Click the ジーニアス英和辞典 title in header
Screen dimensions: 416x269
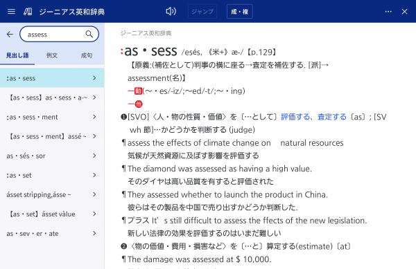tap(72, 12)
